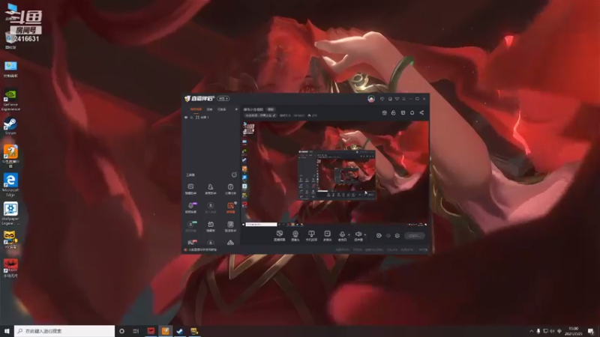Open the phone screen casting tool
This screenshot has height=337, width=600.
click(311, 236)
